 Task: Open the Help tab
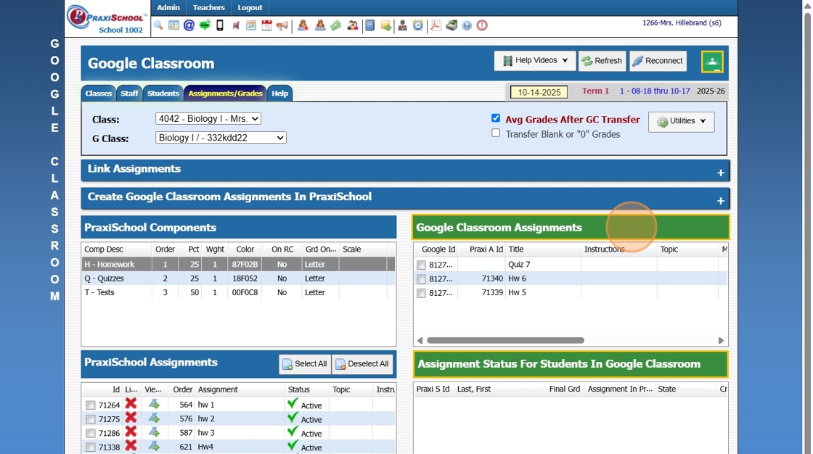(280, 94)
